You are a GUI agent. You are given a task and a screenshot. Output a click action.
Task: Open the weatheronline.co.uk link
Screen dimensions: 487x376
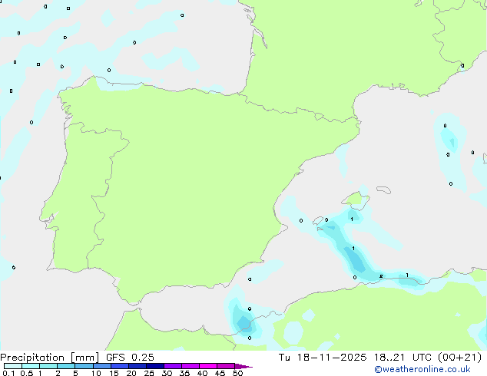tap(422, 369)
